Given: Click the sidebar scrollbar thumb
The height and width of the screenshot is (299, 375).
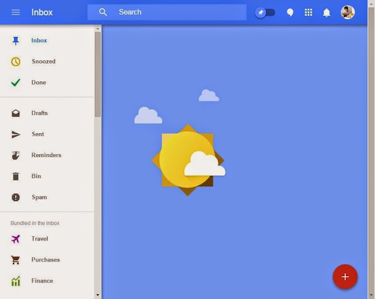Looking at the screenshot, I should (x=98, y=74).
